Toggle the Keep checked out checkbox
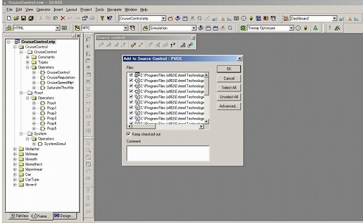 128,134
